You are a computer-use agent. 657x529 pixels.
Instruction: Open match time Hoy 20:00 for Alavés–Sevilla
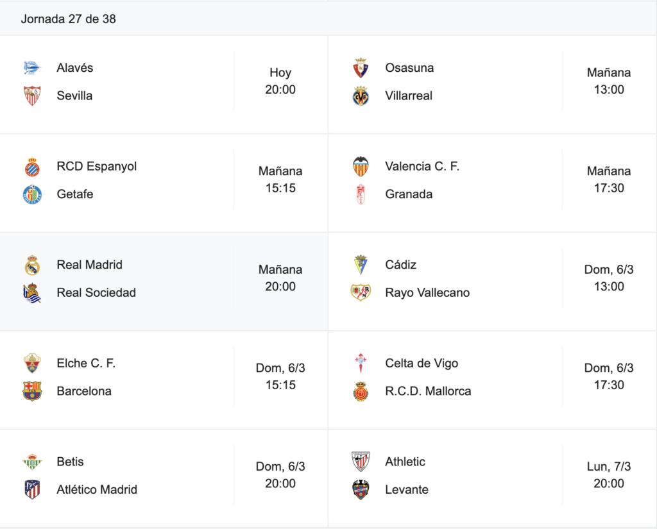pos(280,81)
